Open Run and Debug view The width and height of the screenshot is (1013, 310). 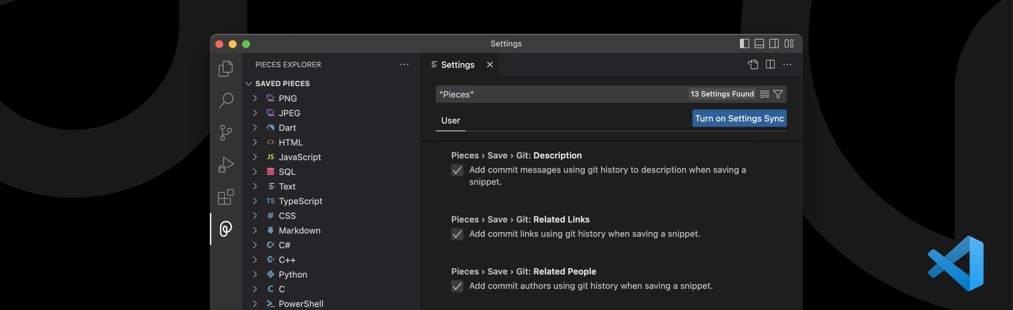pos(225,165)
